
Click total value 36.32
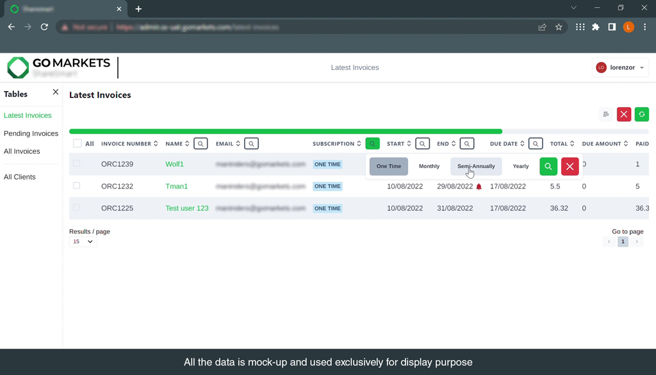point(559,208)
